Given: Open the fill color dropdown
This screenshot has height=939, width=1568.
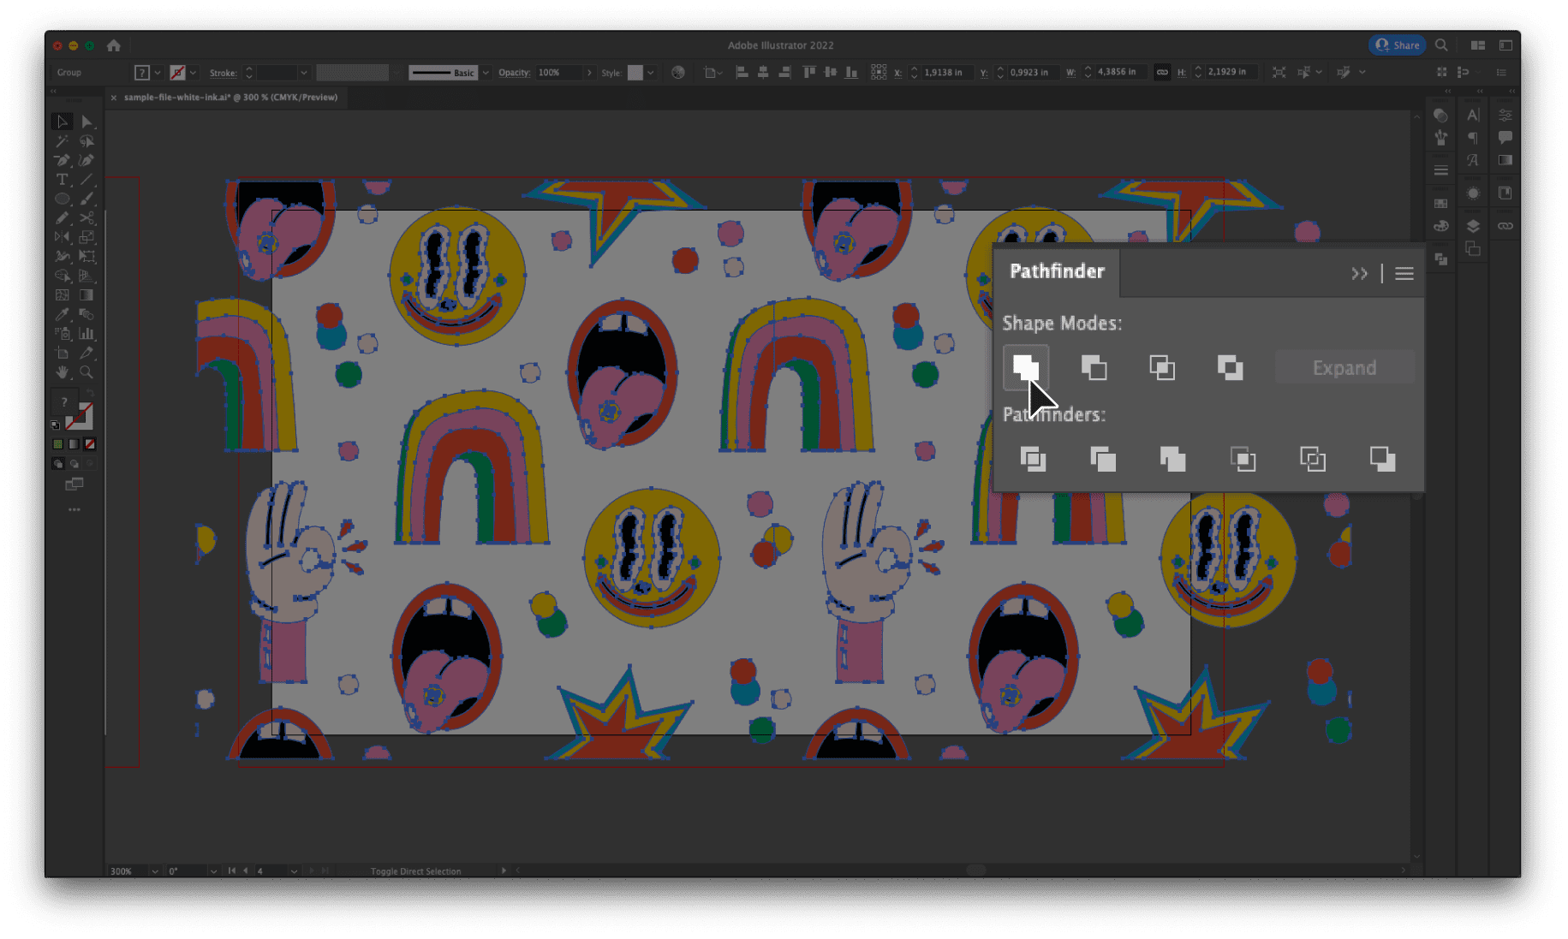Looking at the screenshot, I should (x=158, y=73).
